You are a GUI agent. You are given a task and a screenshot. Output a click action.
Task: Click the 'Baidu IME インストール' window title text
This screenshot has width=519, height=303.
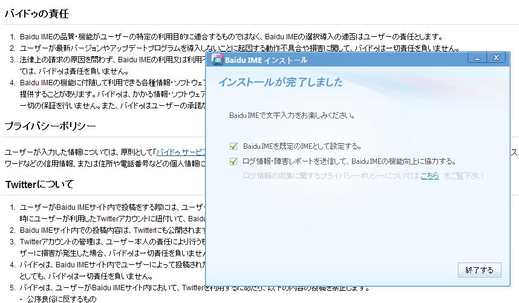[x=266, y=60]
